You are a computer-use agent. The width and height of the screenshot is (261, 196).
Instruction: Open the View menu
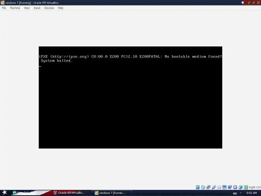27,8
